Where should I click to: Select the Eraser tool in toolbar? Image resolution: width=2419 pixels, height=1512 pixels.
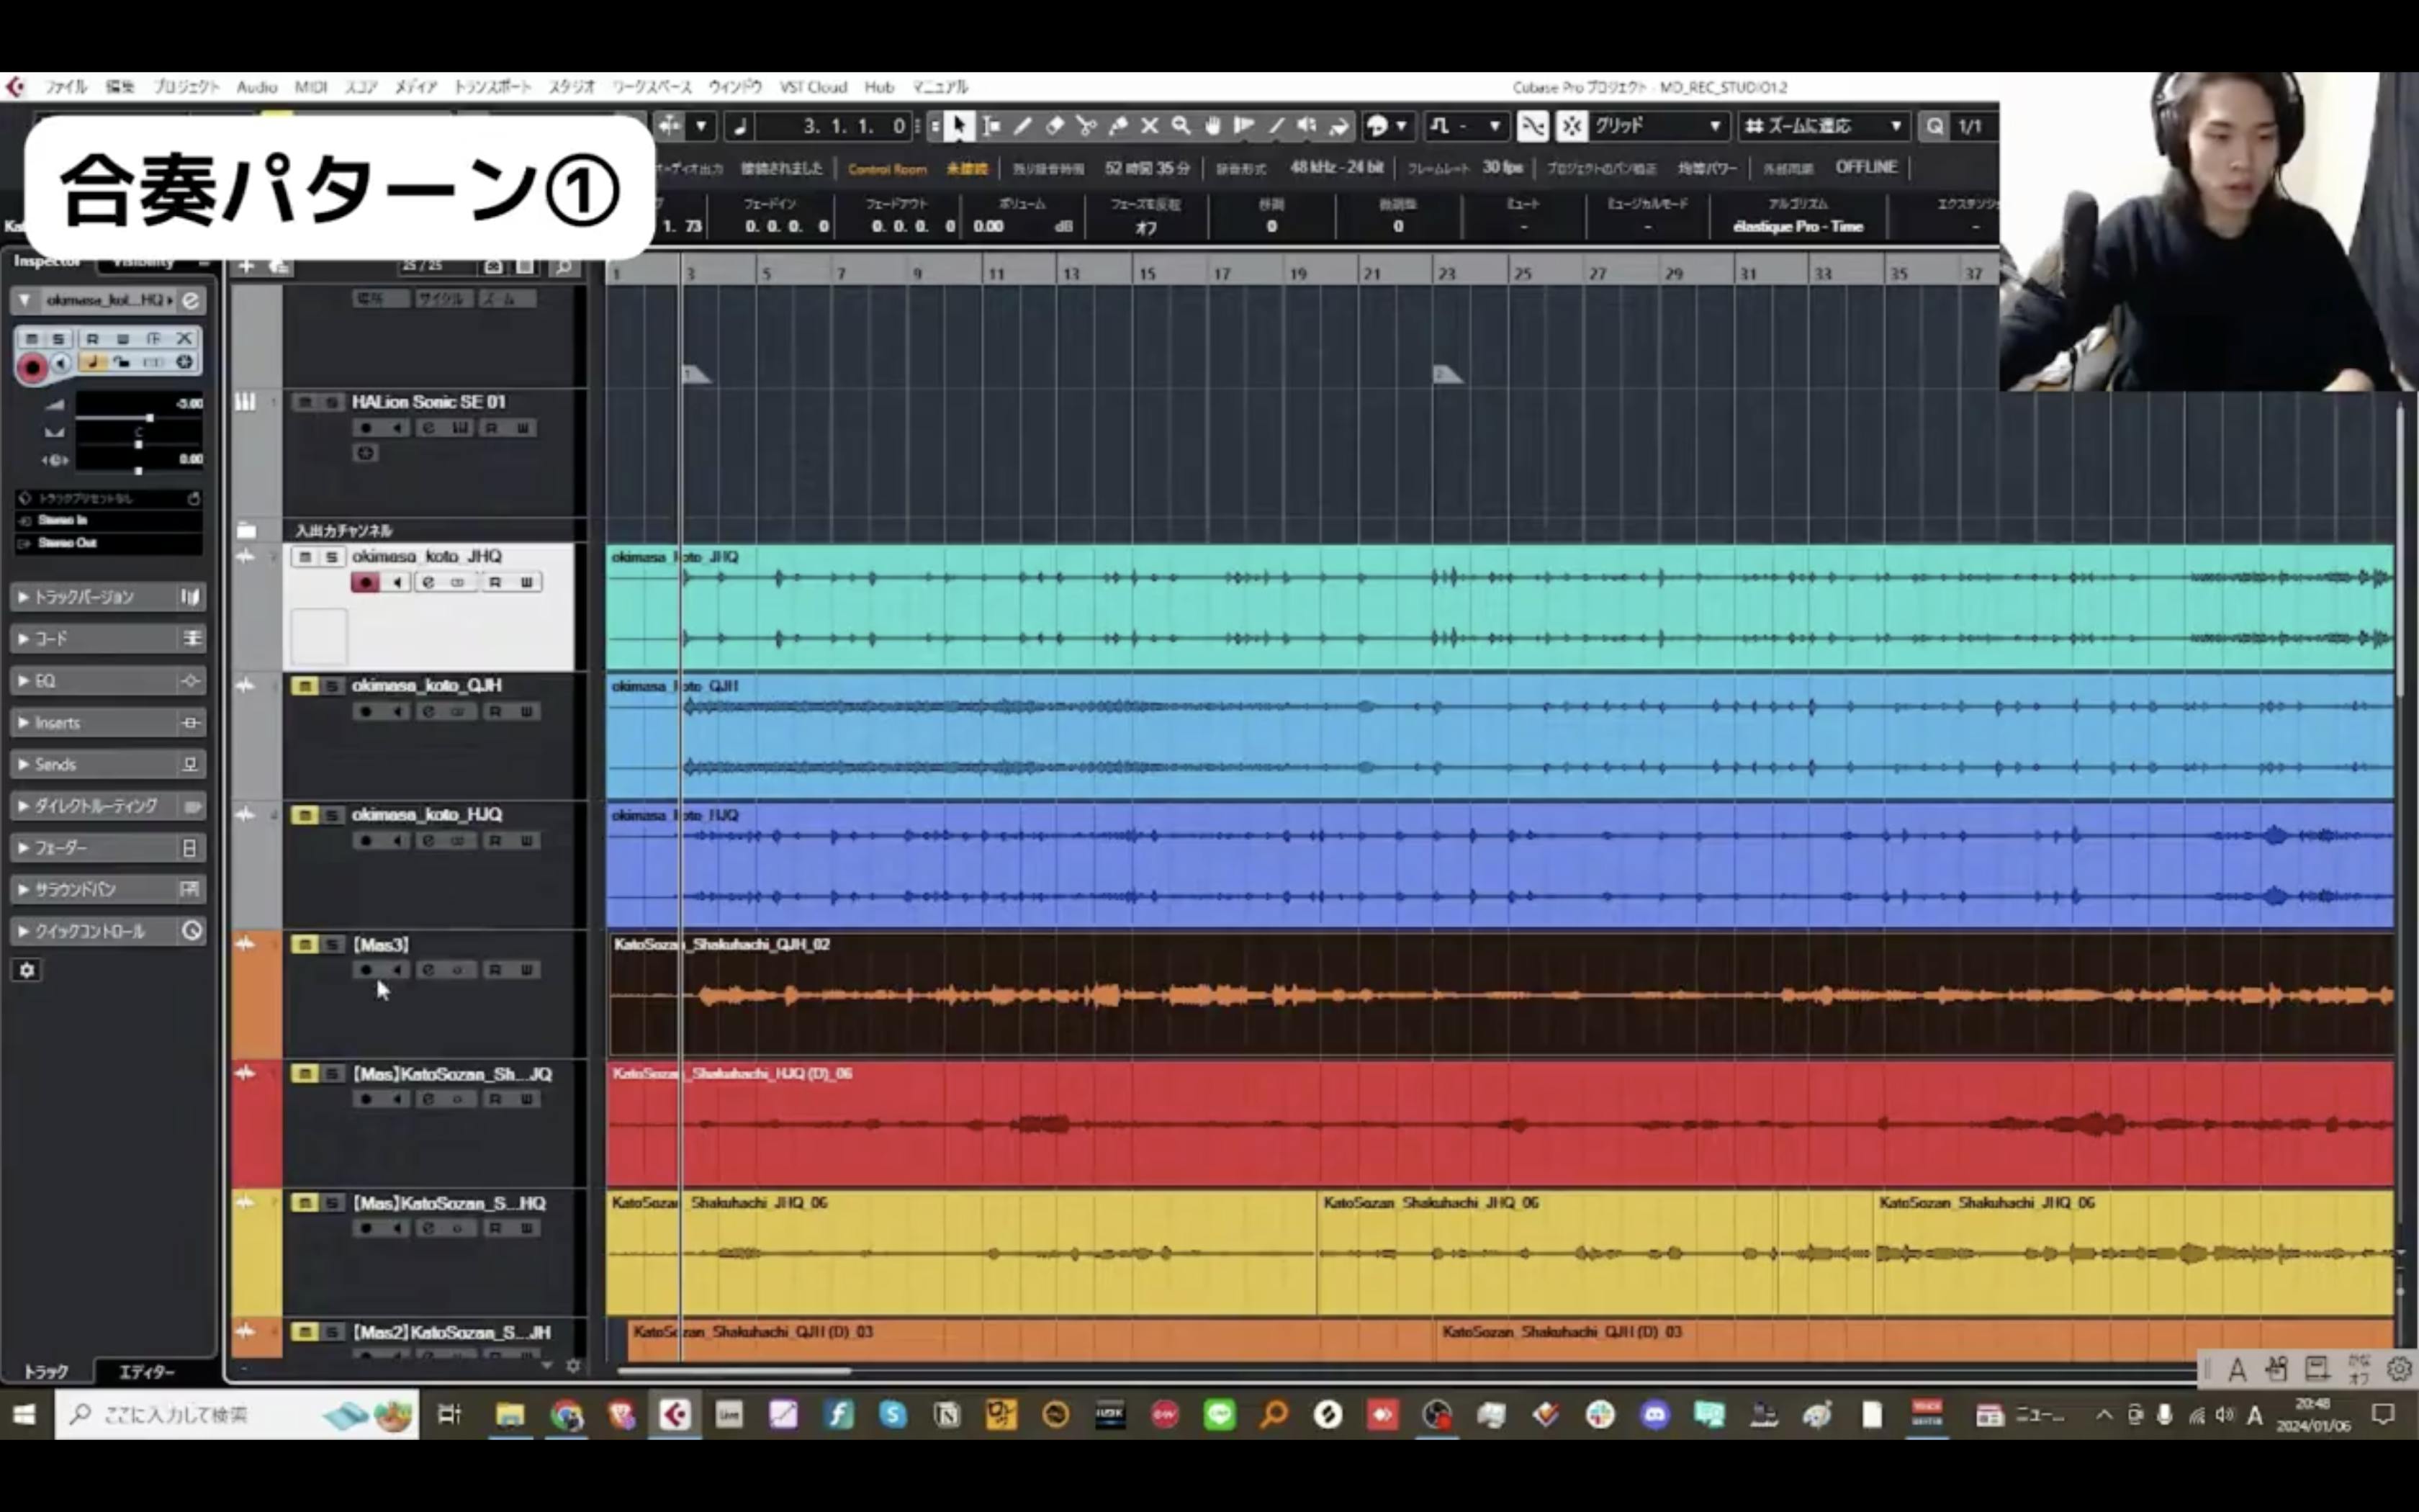click(x=1055, y=126)
